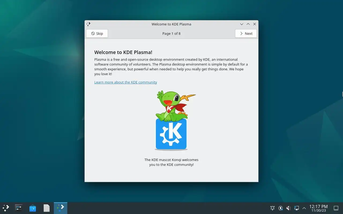
Task: Select the Welcome Center task in the taskbar
Action: 61,208
